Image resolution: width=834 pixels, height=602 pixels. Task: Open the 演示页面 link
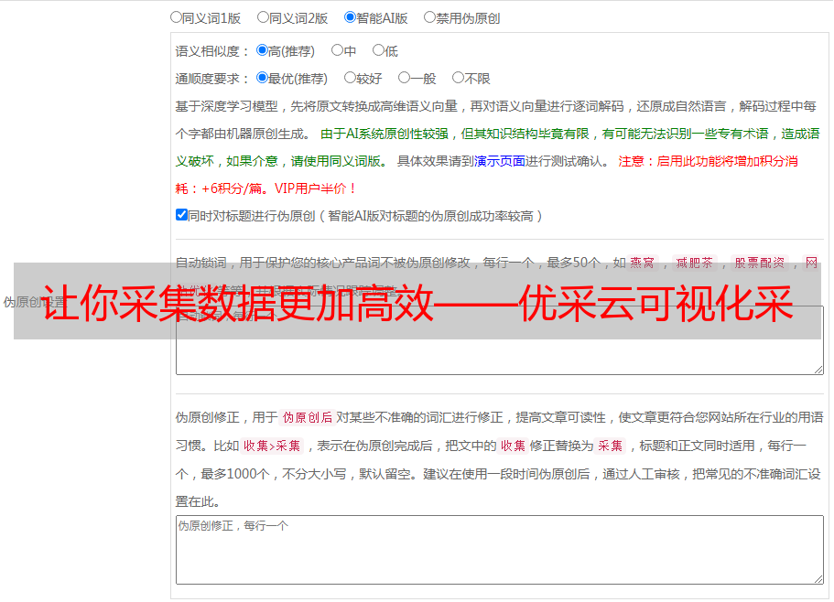pyautogui.click(x=499, y=161)
